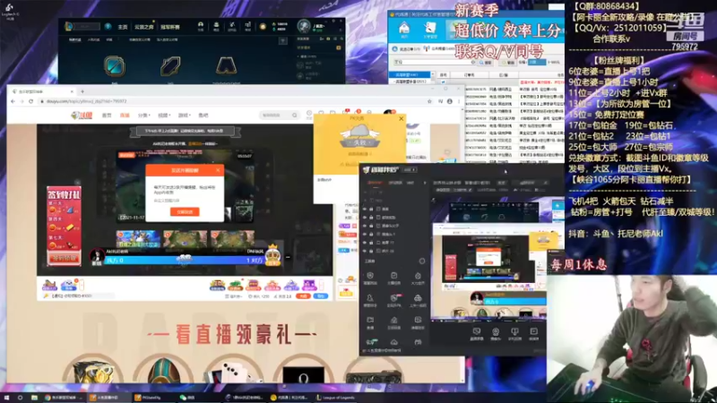Click the Windows Start button
The image size is (717, 403).
(x=6, y=398)
